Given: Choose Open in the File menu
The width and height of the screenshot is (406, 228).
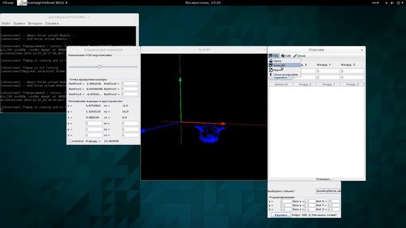Looking at the screenshot, I should point(284,61).
